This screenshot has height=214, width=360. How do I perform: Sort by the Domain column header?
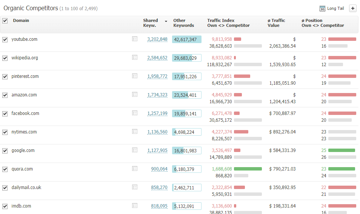21,20
